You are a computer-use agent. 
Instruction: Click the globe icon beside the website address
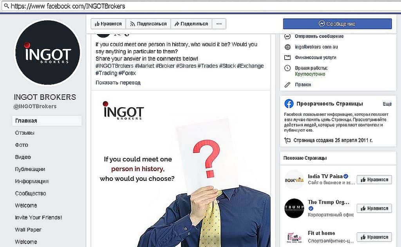click(x=287, y=47)
